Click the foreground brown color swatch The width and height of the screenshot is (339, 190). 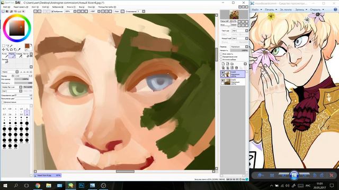tap(27, 46)
